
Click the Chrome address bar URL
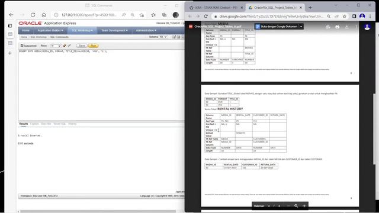[x=271, y=16]
